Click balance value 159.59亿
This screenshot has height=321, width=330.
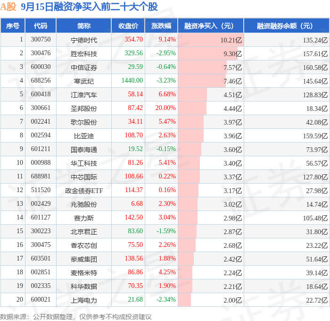point(315,136)
